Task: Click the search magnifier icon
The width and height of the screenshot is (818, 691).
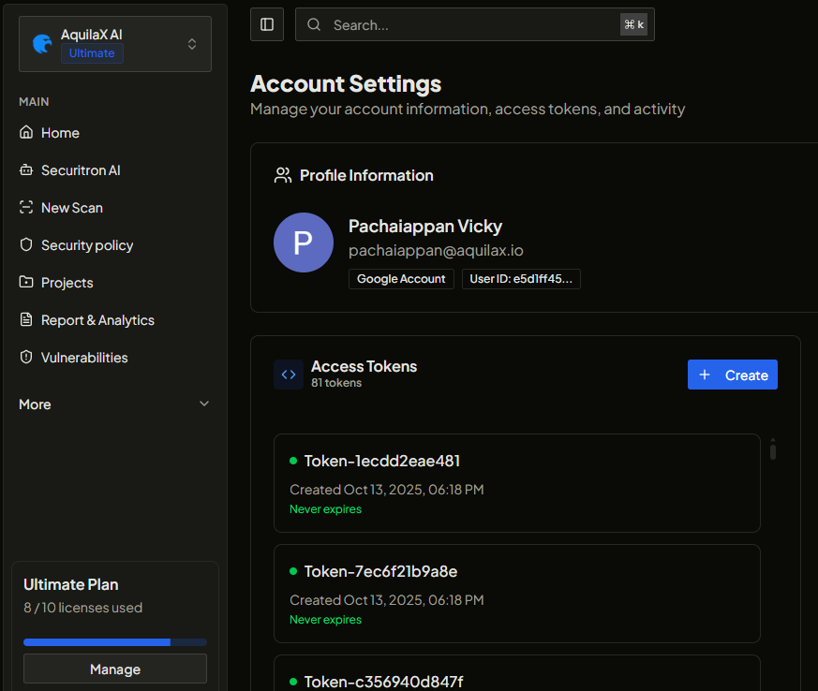Action: tap(314, 24)
